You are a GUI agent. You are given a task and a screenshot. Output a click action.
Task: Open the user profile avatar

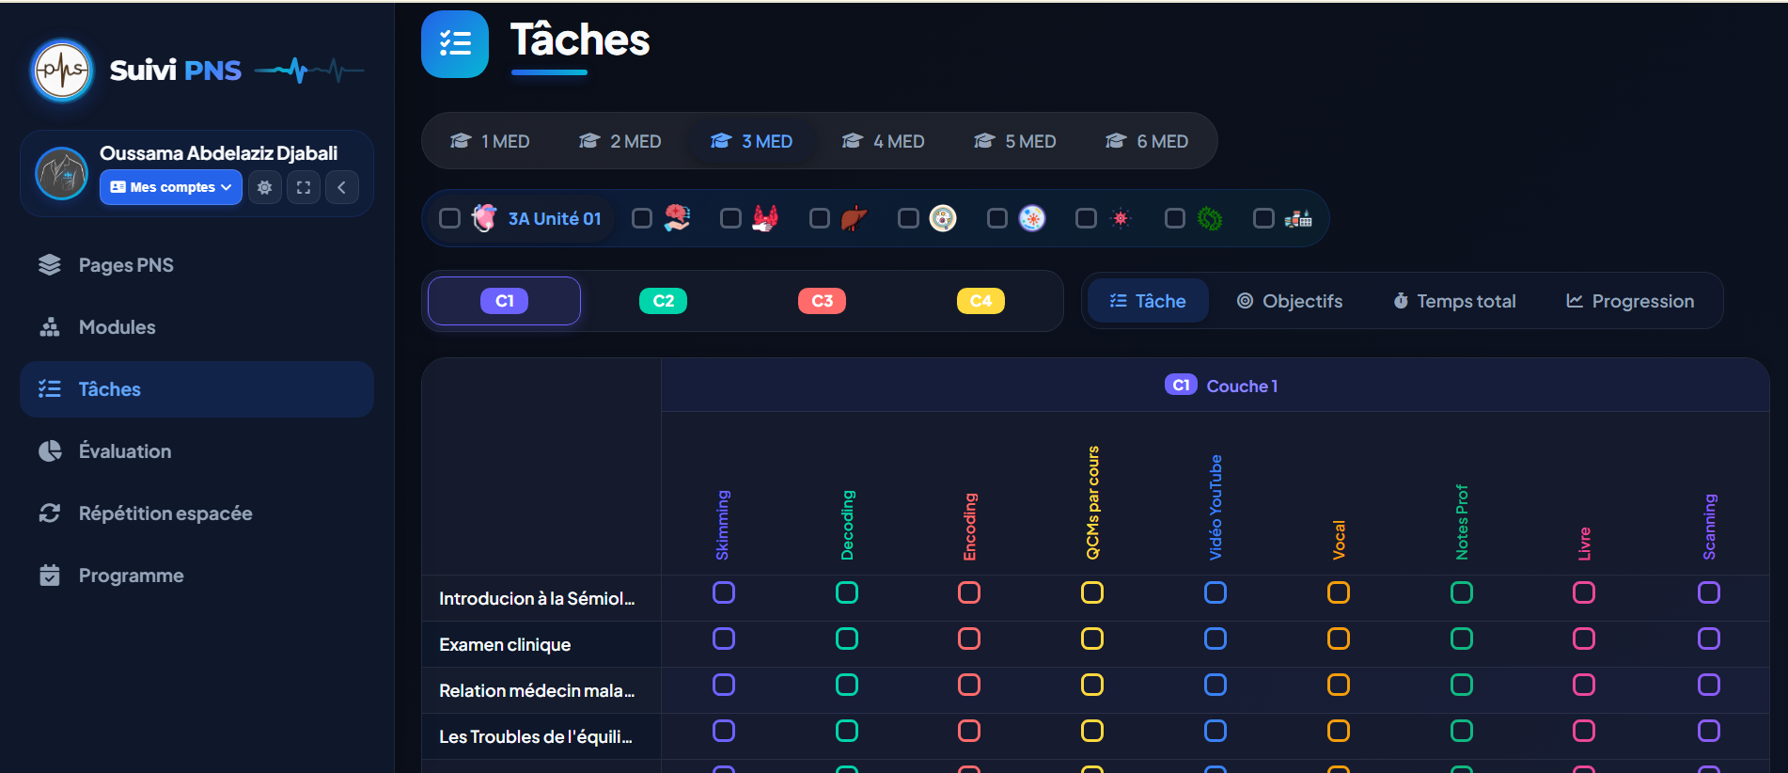click(61, 174)
